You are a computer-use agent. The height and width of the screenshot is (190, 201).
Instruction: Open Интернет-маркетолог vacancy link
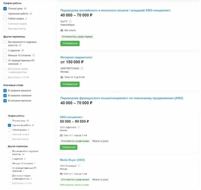(76, 57)
